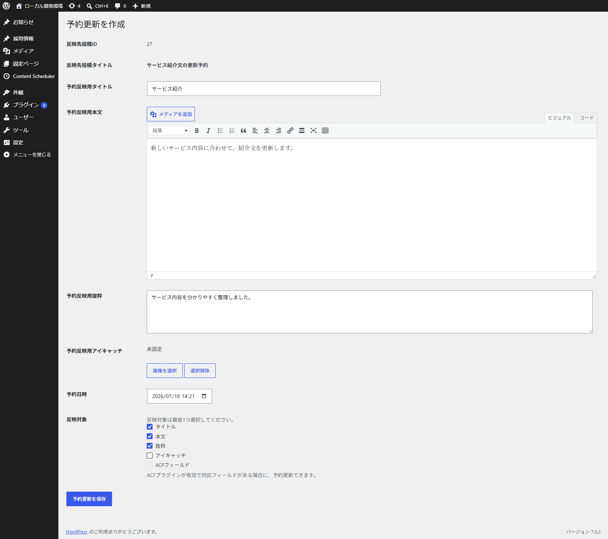Image resolution: width=608 pixels, height=539 pixels.
Task: Open the プラグイン menu with badge 4
Action: click(29, 105)
